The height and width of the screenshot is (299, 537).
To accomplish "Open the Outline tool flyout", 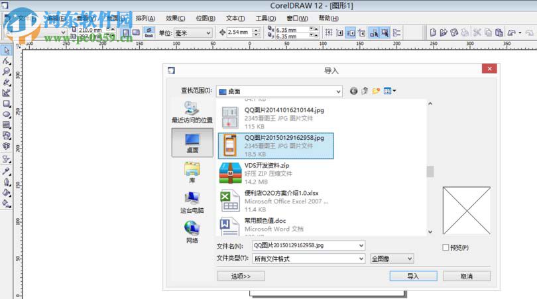I will (x=6, y=182).
